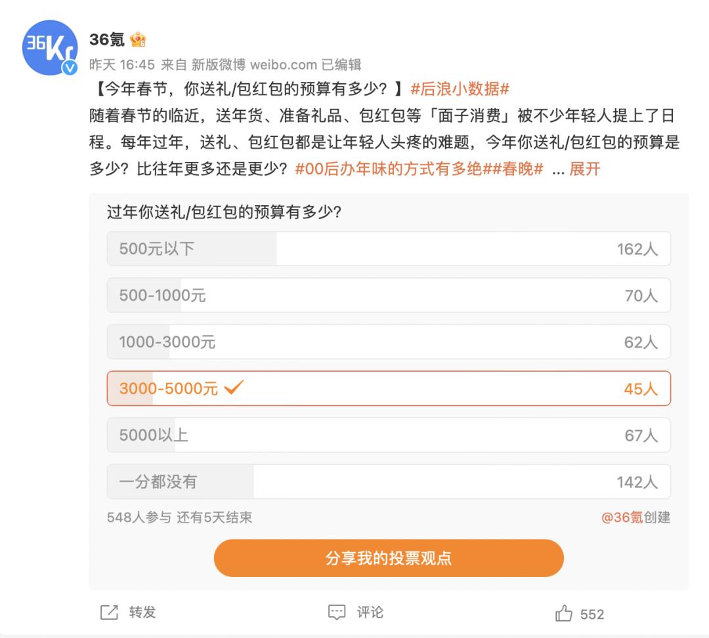Viewport: 709px width, 638px height.
Task: Click the checked 3000-5000元 option
Action: click(389, 388)
